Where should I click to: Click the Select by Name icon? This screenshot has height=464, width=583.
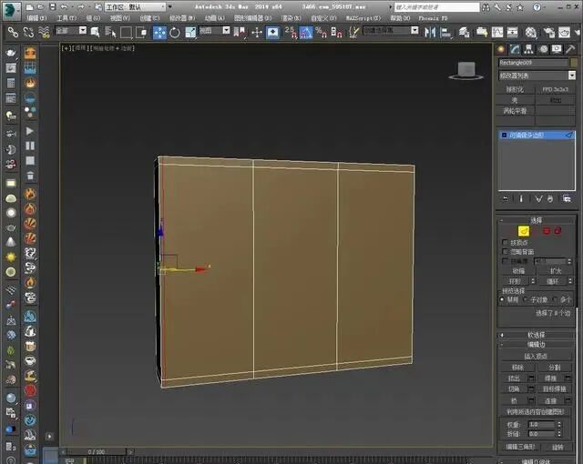click(x=110, y=33)
